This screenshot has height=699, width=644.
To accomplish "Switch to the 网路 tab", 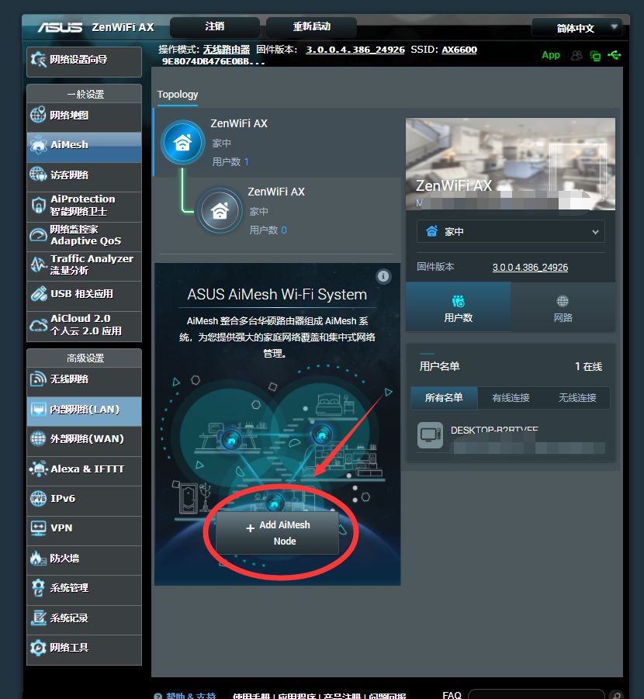I will tap(563, 307).
